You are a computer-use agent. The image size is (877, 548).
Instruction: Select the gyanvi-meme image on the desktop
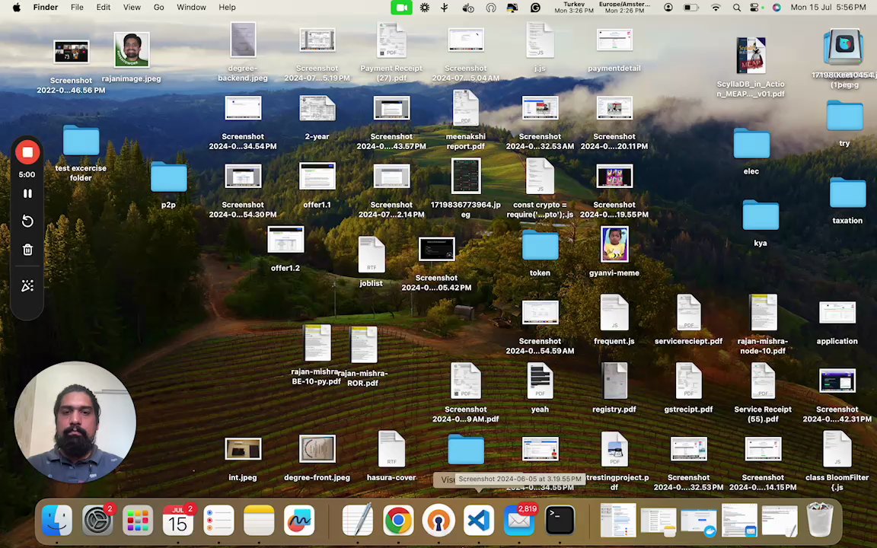point(614,245)
